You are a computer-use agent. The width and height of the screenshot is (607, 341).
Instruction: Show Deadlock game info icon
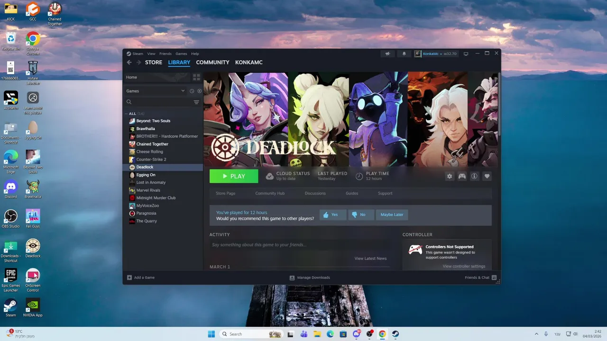pos(474,176)
